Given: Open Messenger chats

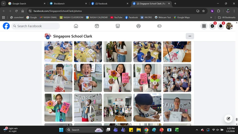Looking at the screenshot, I should point(212,26).
